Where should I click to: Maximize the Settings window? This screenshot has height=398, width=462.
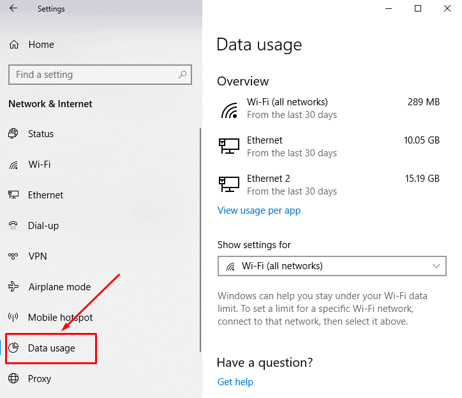(418, 8)
